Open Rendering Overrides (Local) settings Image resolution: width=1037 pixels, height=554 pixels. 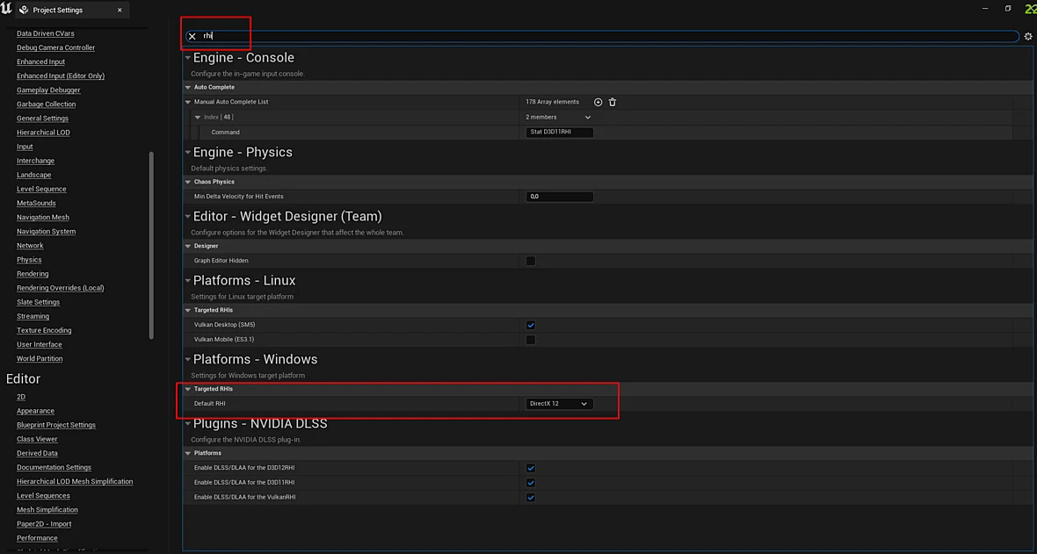click(60, 288)
